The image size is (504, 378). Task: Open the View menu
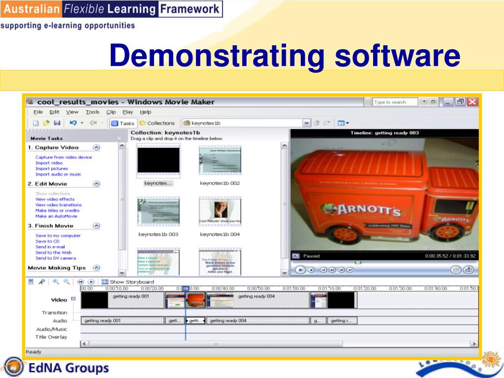click(72, 112)
